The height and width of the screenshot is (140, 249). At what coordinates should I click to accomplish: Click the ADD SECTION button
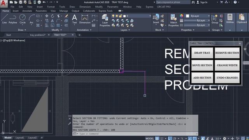202,78
